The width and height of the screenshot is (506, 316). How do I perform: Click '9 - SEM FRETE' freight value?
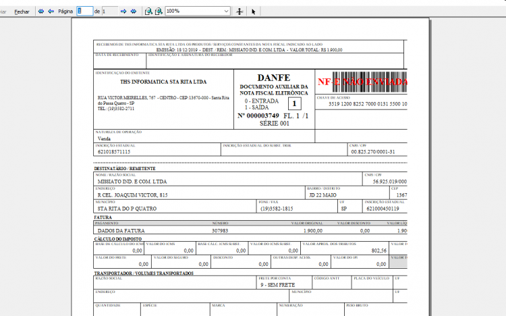tap(277, 286)
